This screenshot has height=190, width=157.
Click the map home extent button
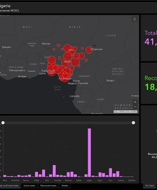coord(135,19)
